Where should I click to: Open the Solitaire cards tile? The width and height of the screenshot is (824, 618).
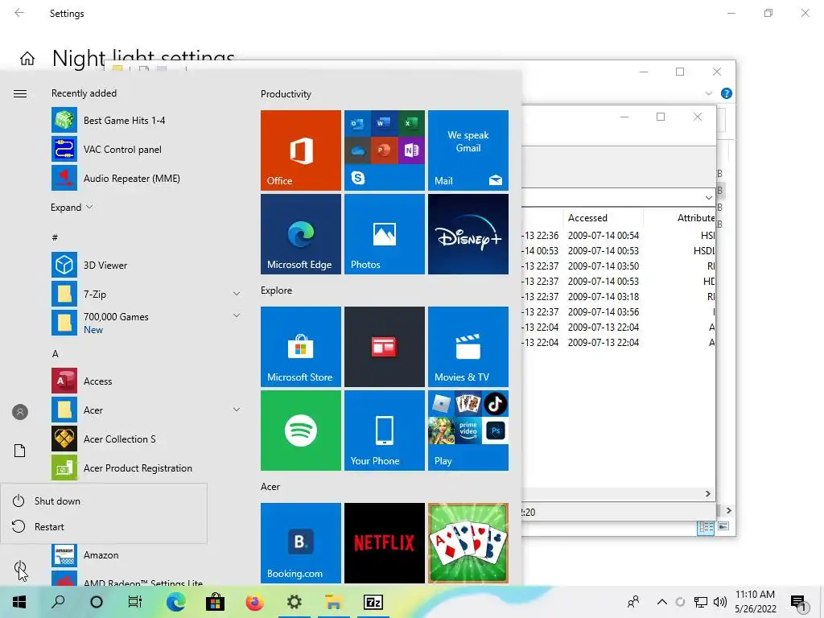[468, 543]
